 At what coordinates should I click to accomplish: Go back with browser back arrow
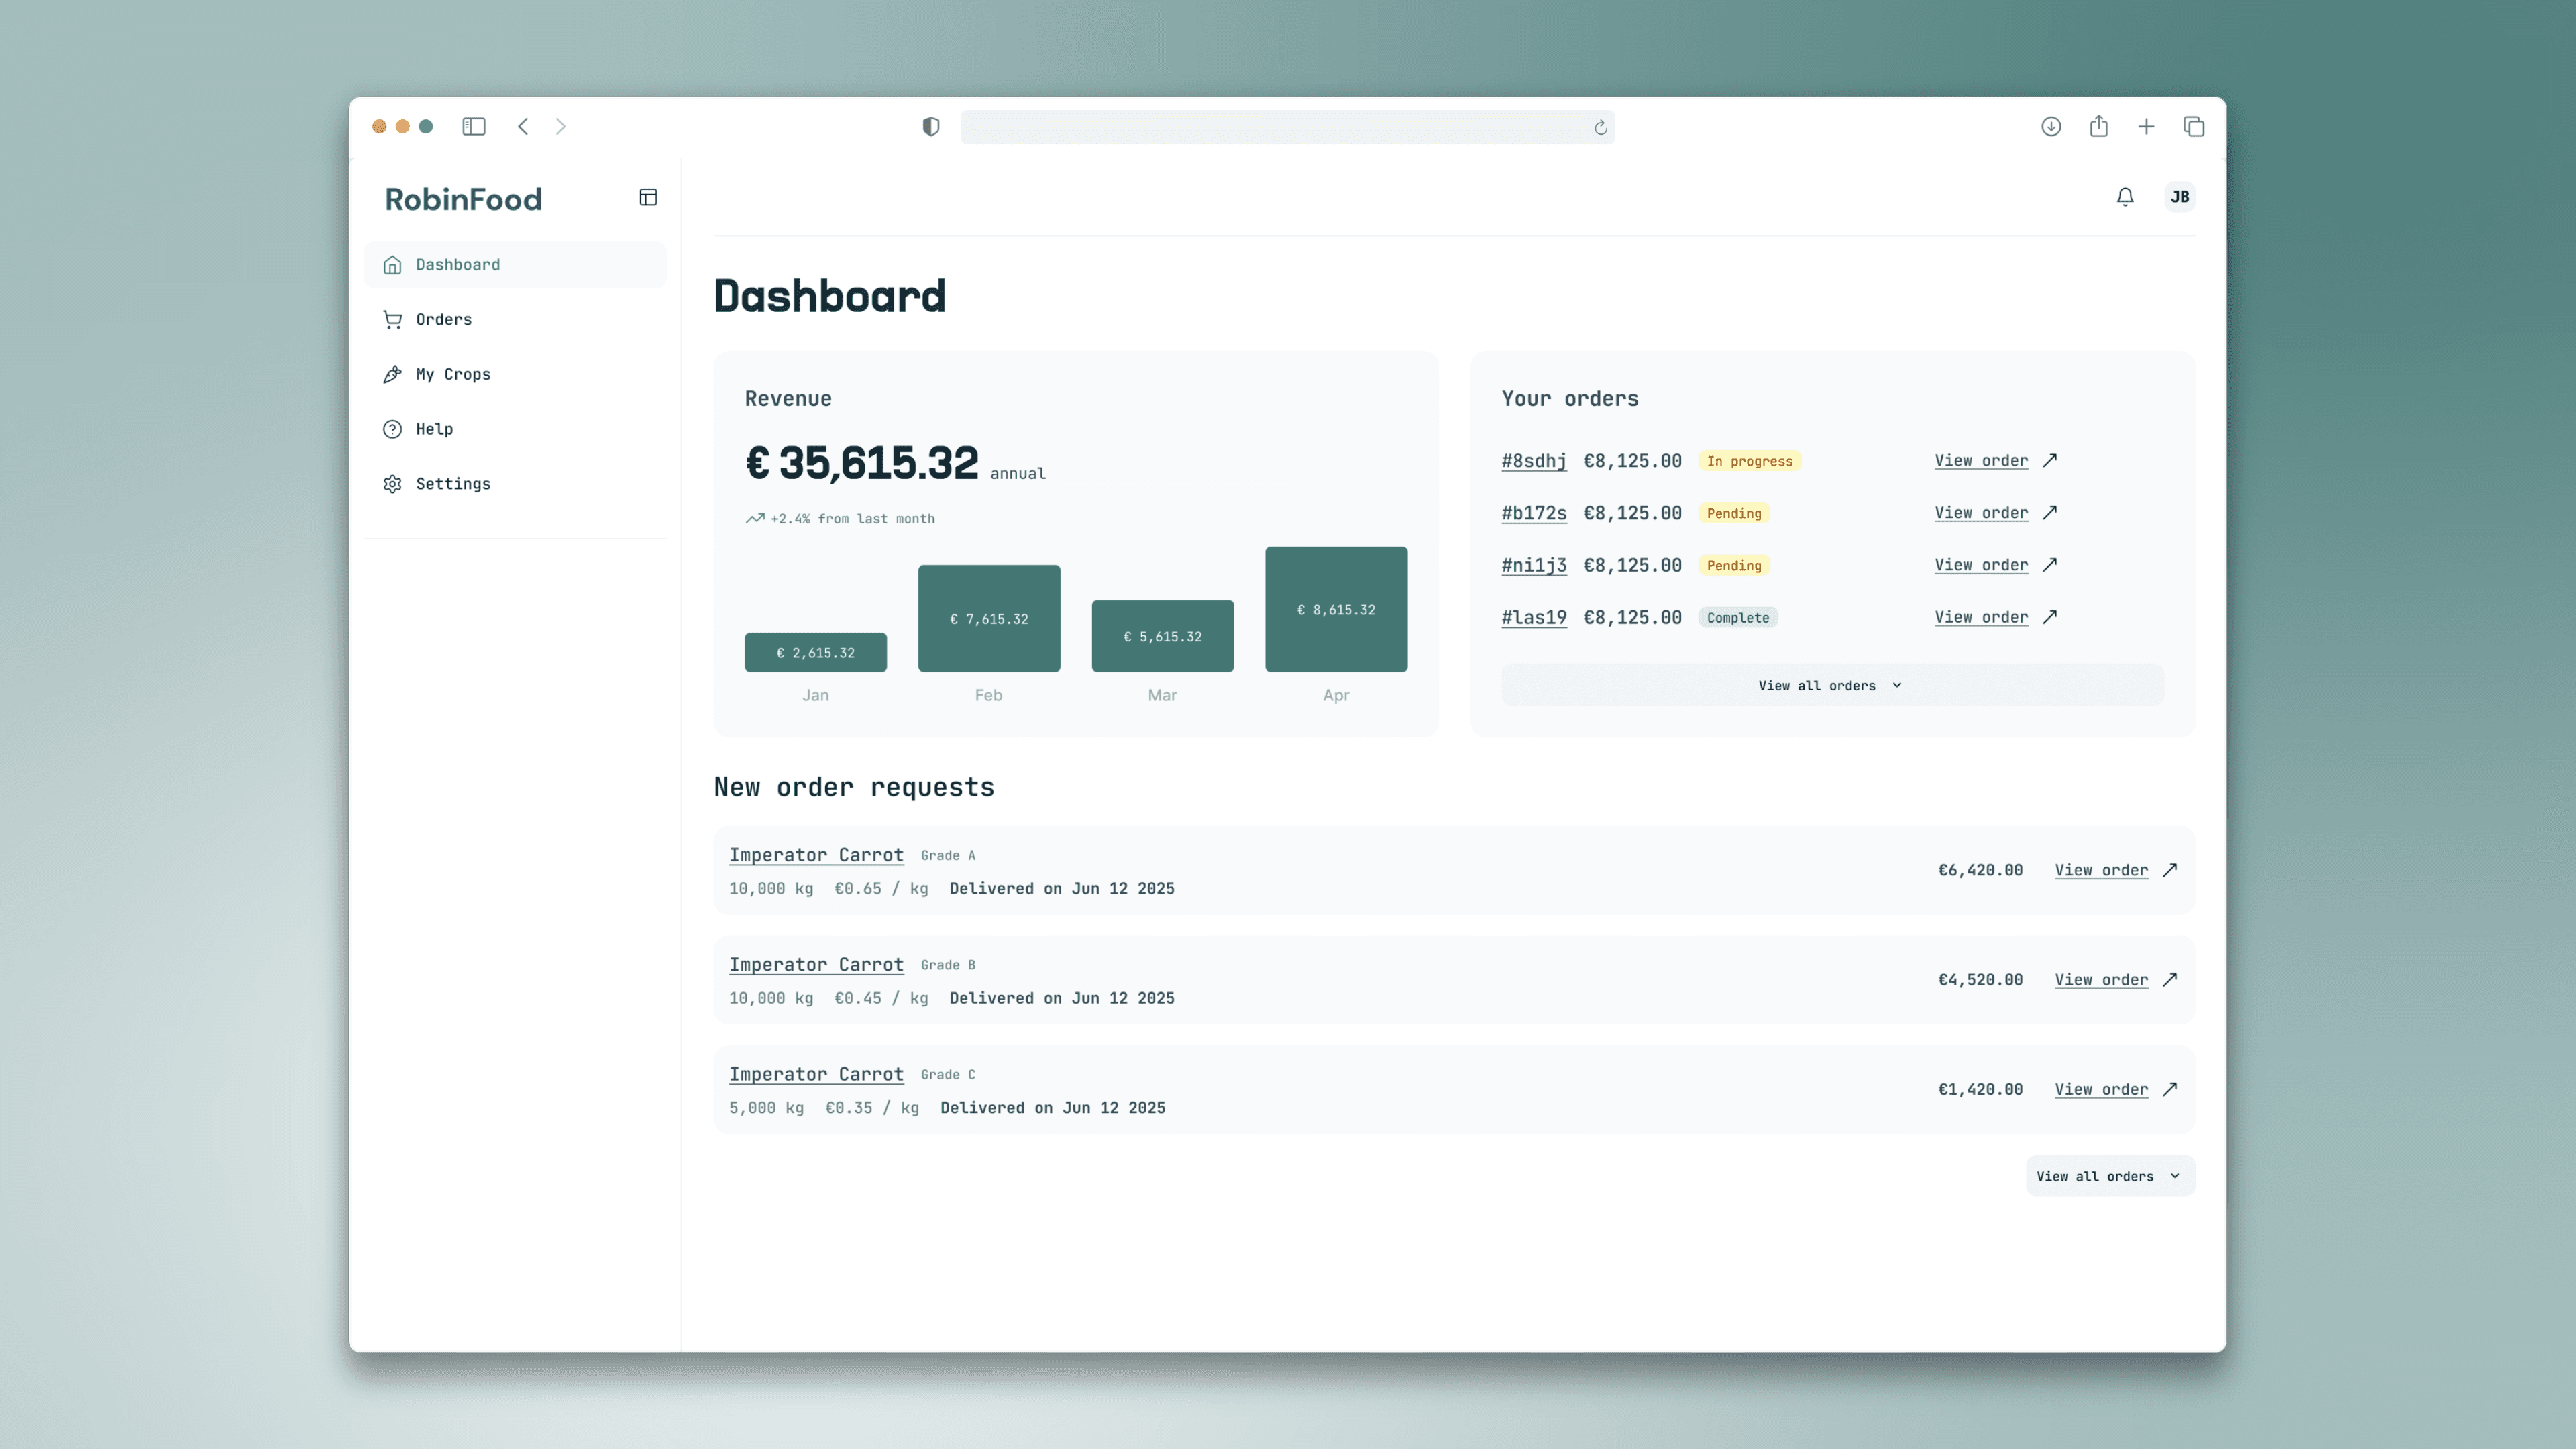tap(523, 126)
